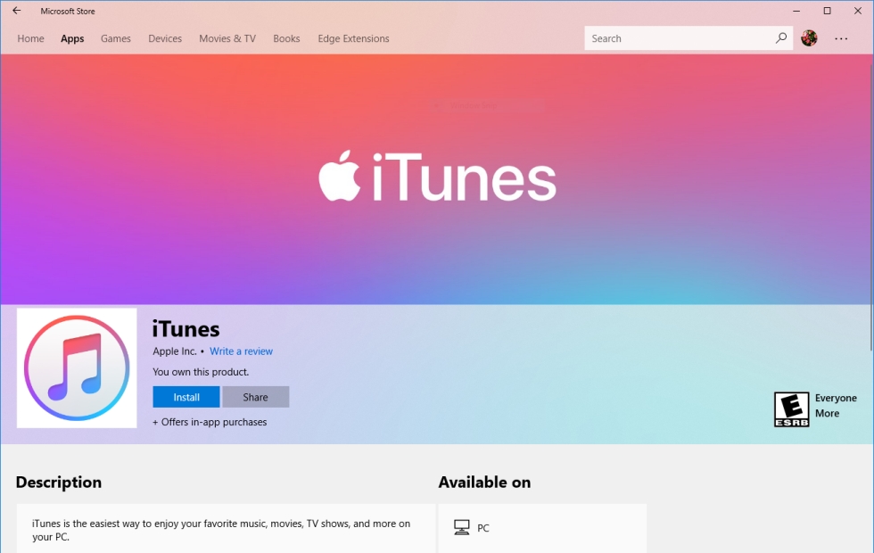Click the ESRB Everyone rating badge
Screen dimensions: 874x553
[x=792, y=409]
